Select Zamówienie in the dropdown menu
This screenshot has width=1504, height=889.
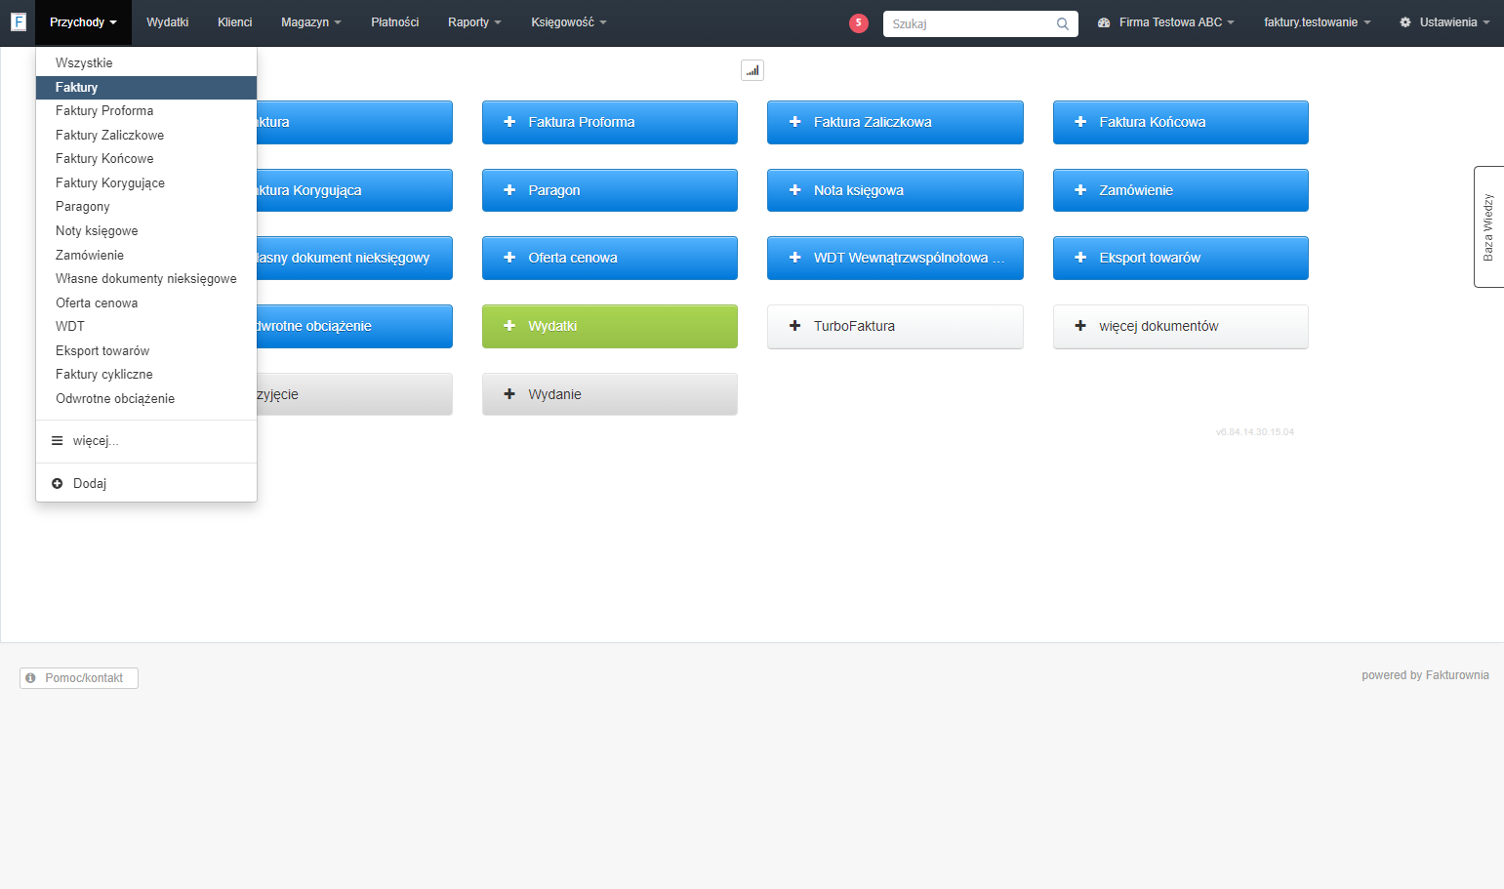pos(146,256)
